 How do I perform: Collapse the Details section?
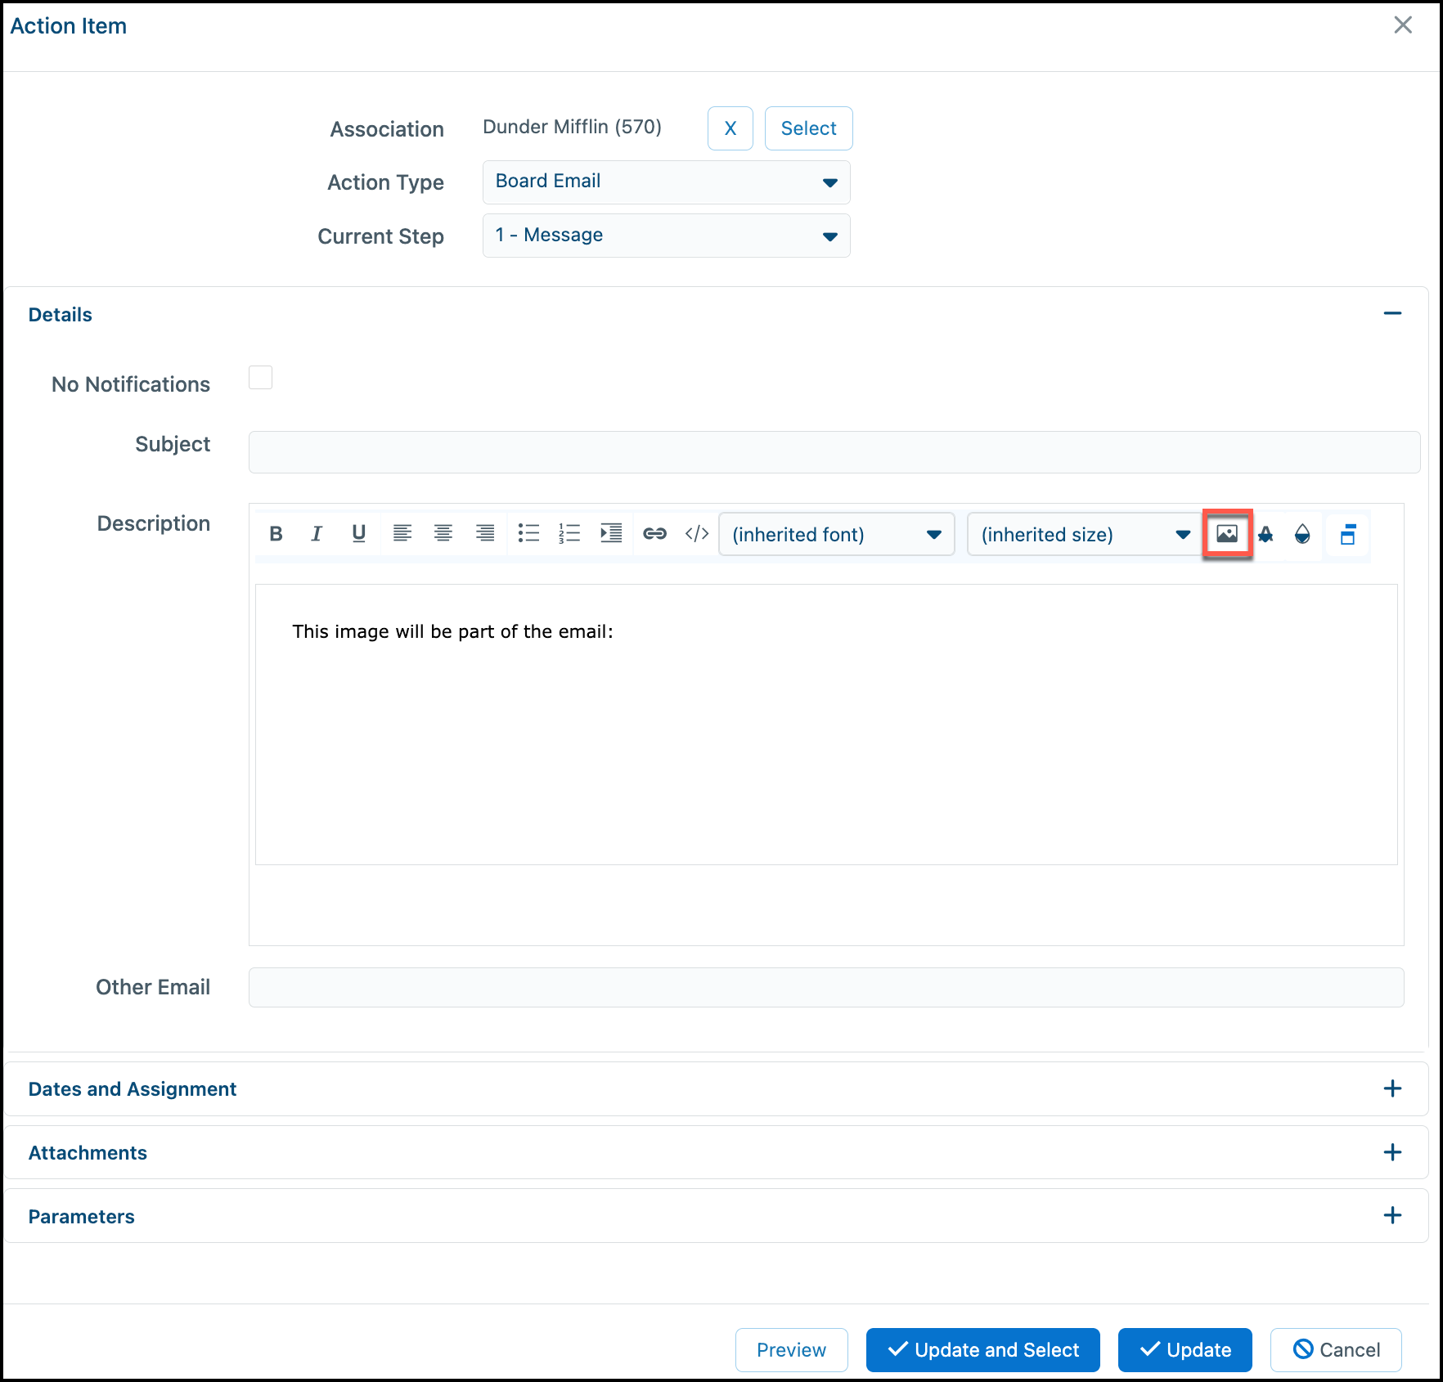pyautogui.click(x=1392, y=313)
